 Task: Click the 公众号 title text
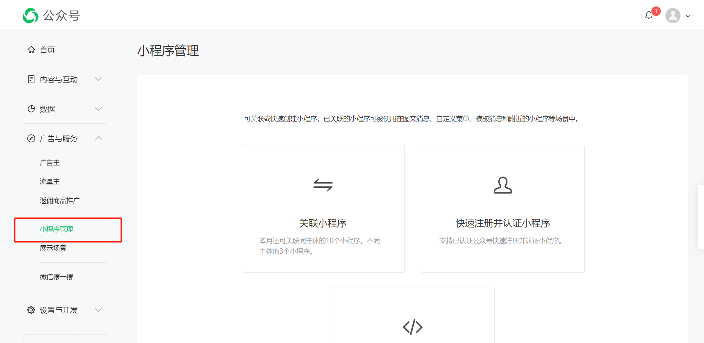point(62,16)
